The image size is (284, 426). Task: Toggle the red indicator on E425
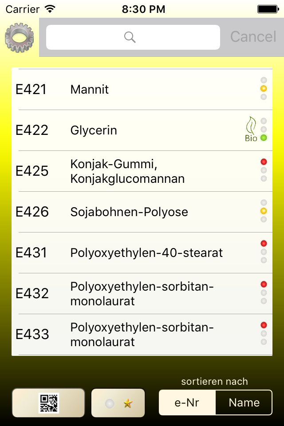point(264,162)
